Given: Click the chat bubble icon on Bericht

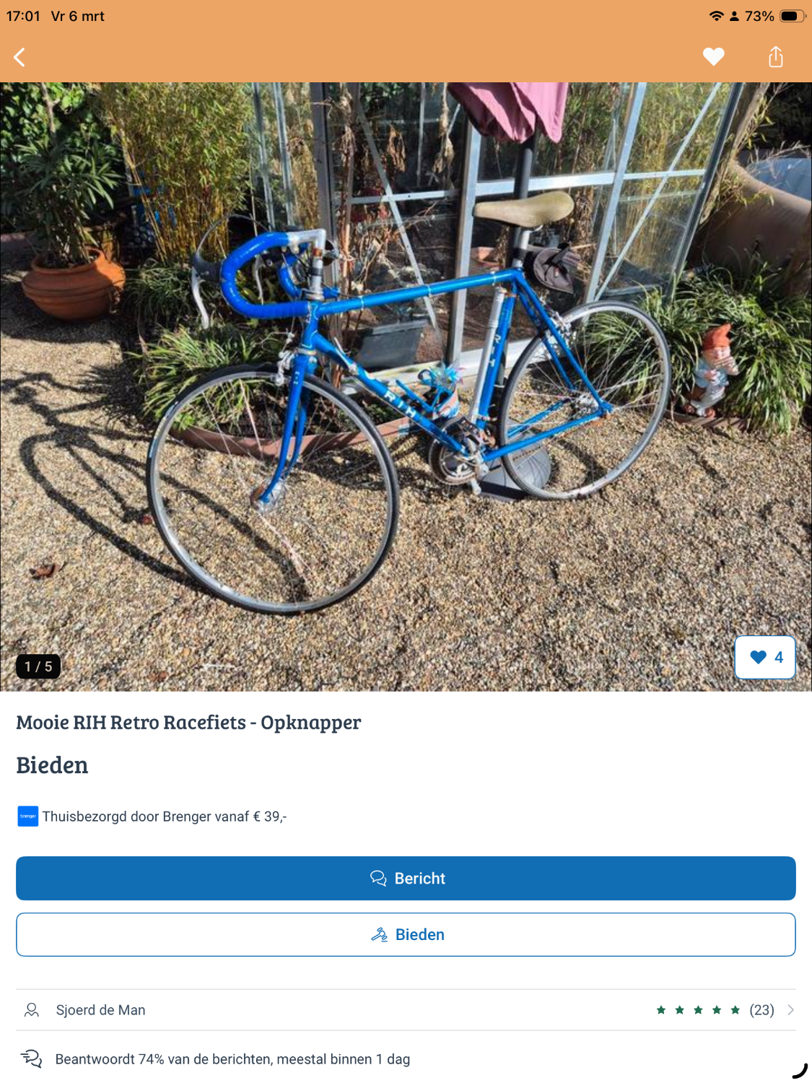Looking at the screenshot, I should pos(378,878).
